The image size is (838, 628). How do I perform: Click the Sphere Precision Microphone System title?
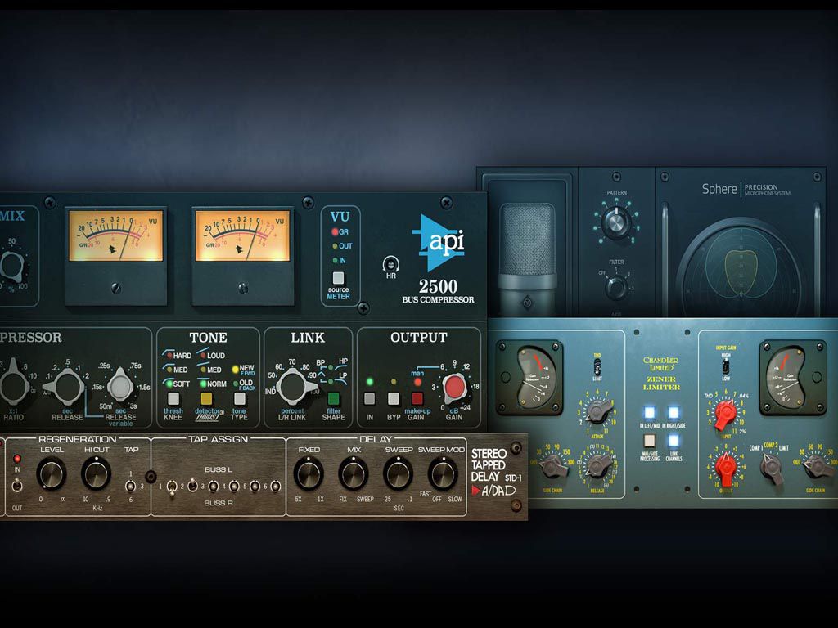point(746,189)
